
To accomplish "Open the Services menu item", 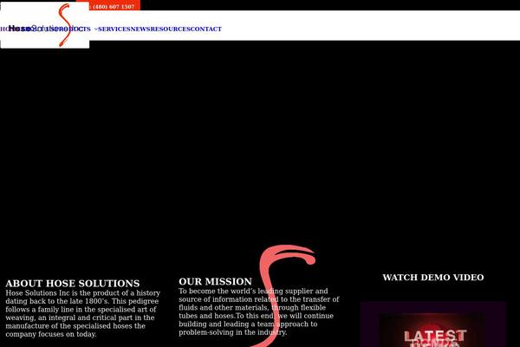I will coord(114,29).
